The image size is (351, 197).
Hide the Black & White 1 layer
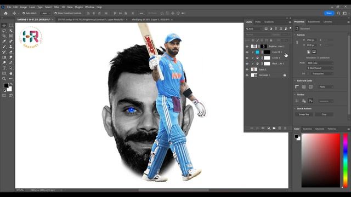[x=247, y=64]
